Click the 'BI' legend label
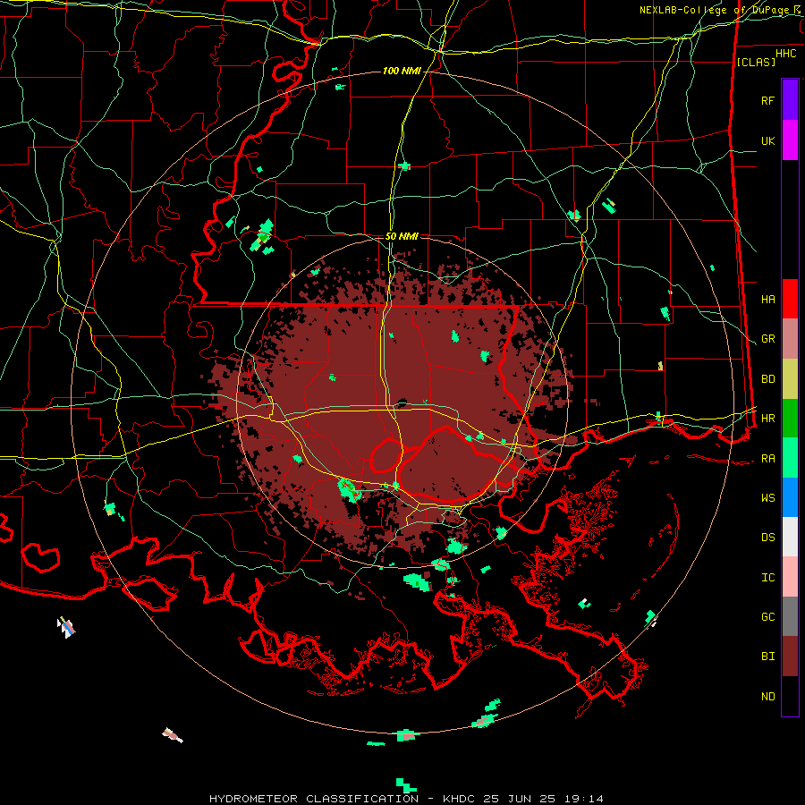 767,657
